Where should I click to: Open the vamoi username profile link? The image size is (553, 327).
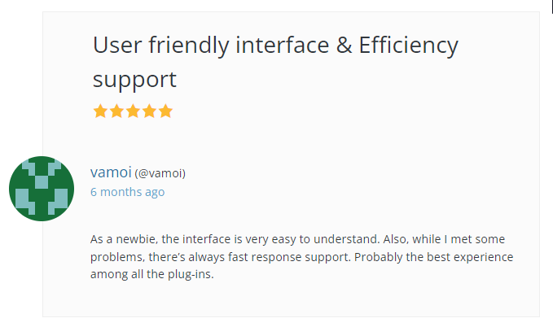coord(111,172)
